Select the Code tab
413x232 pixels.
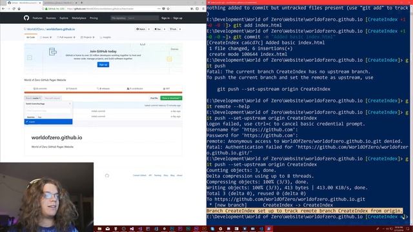[x=30, y=37]
